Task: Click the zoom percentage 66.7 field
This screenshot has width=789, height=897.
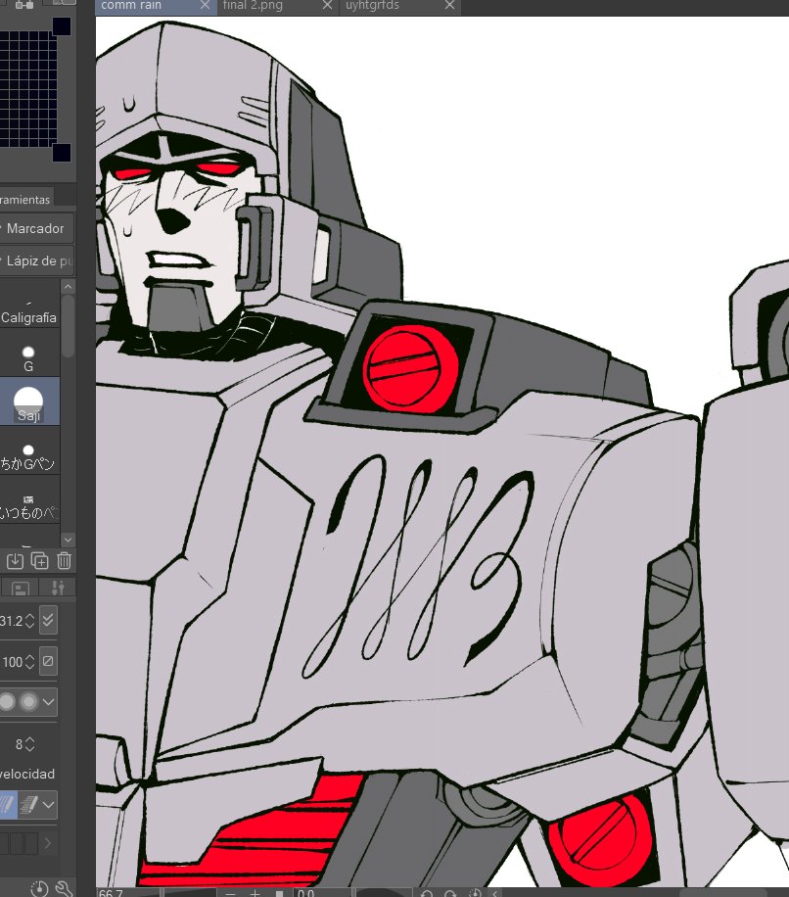Action: coord(127,893)
